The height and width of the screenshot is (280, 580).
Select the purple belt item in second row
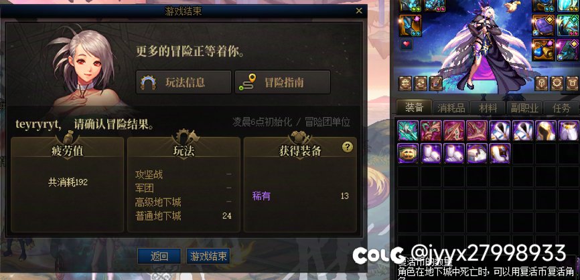(x=408, y=154)
